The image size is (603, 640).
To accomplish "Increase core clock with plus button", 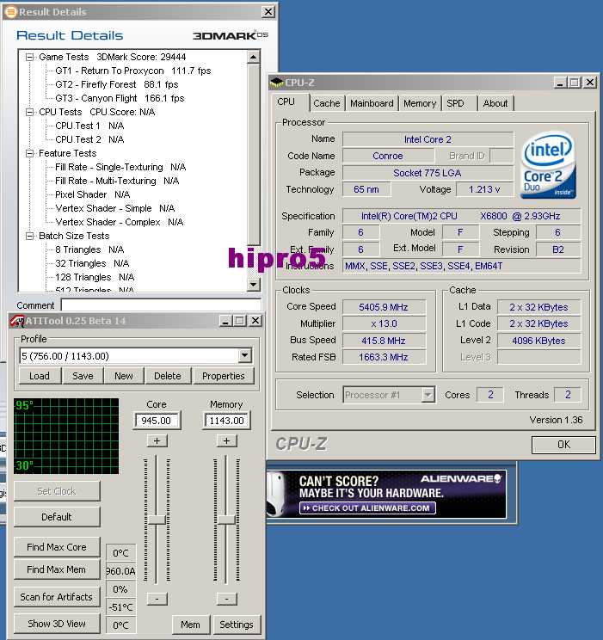I will coord(157,440).
